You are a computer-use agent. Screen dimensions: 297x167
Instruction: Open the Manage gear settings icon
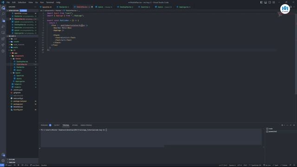pos(3,161)
